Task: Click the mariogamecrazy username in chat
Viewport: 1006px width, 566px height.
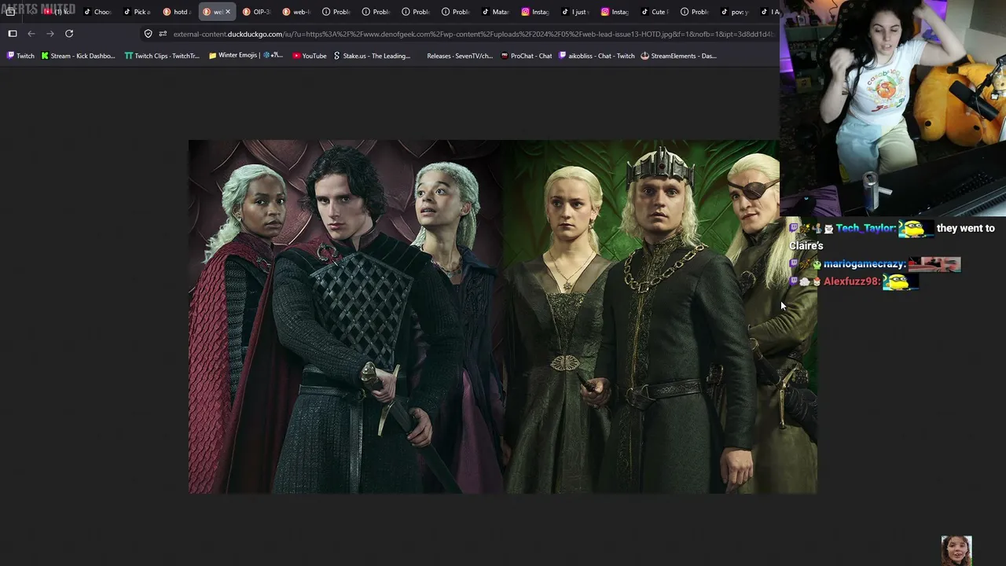Action: pyautogui.click(x=865, y=264)
